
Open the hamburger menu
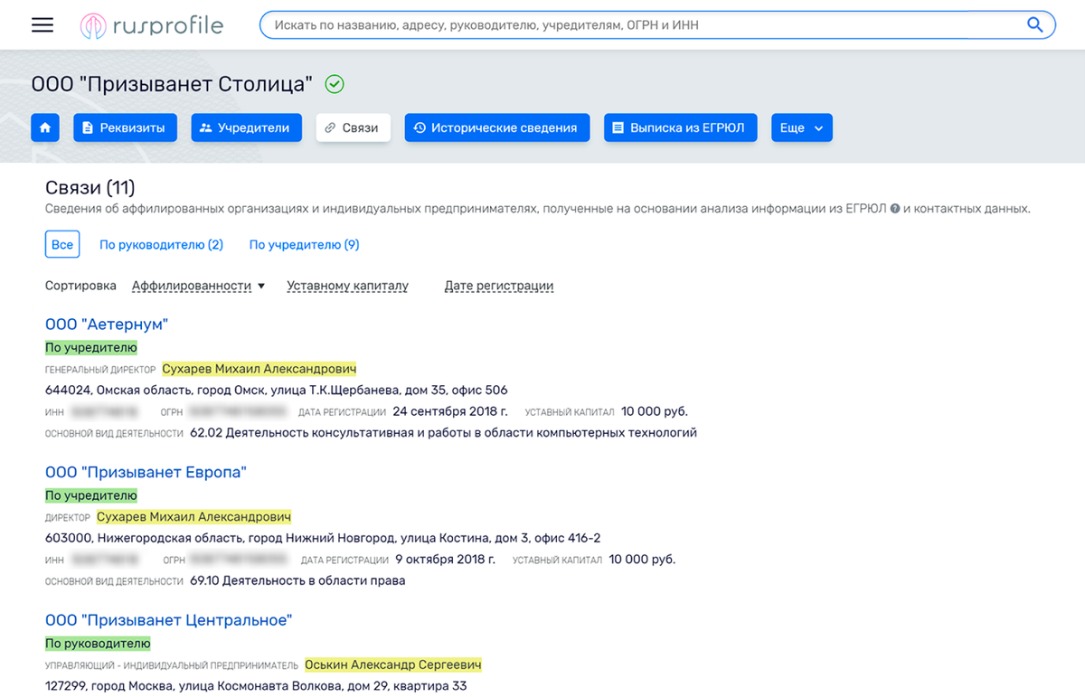(42, 25)
